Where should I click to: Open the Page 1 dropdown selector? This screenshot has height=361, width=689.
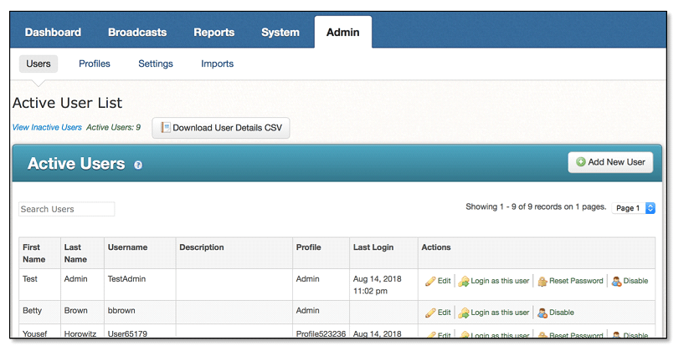634,208
